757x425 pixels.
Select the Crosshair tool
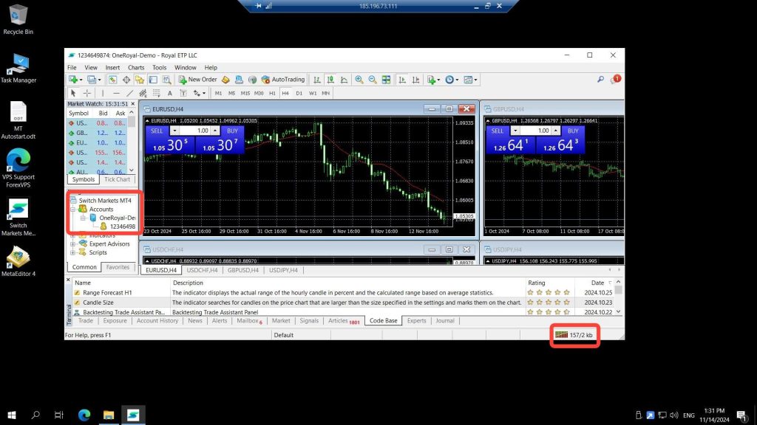click(x=87, y=93)
